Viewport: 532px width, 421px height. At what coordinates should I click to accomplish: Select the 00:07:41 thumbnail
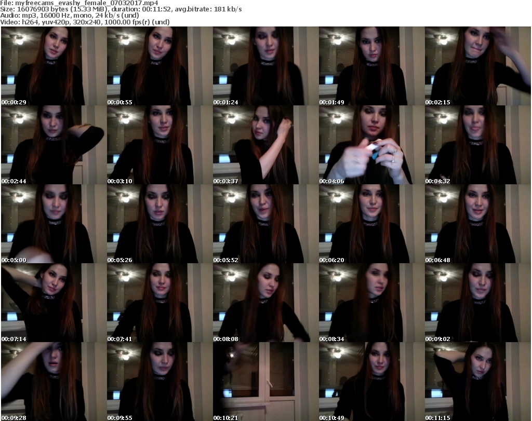click(160, 303)
